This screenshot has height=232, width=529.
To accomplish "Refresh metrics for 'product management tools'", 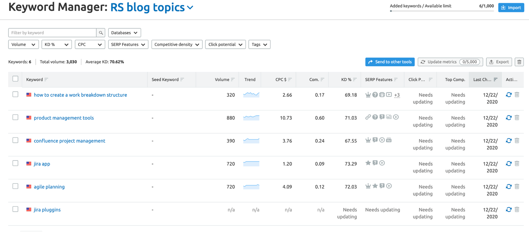I will (x=509, y=117).
